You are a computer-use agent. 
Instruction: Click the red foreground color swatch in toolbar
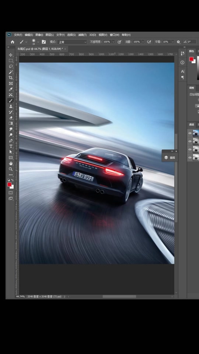click(x=9, y=184)
